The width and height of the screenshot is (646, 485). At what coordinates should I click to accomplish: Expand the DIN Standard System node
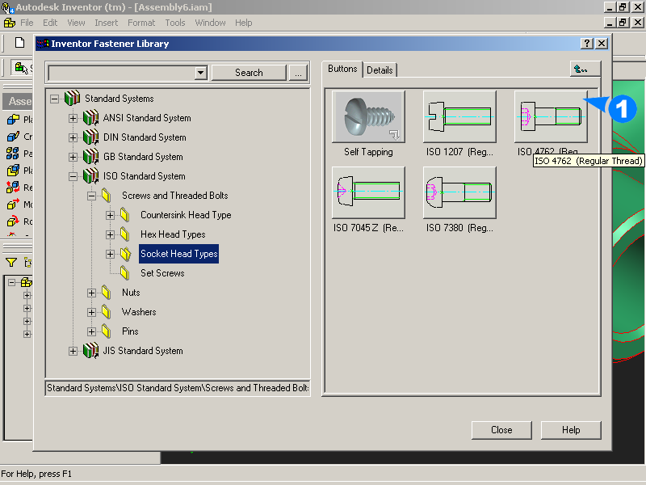[73, 137]
